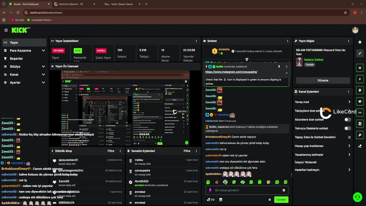366x206 pixels.
Task: Click the Turkish language tag
Action: [x=309, y=65]
